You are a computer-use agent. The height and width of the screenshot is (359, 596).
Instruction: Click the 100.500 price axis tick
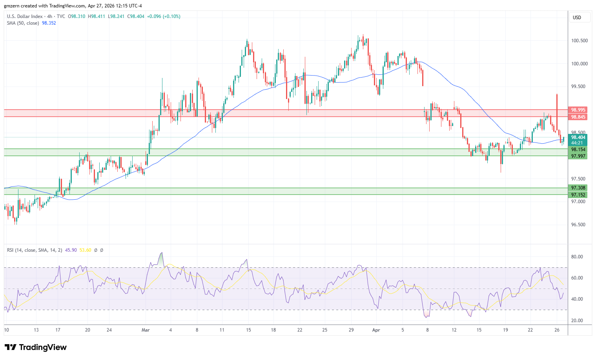pos(580,41)
